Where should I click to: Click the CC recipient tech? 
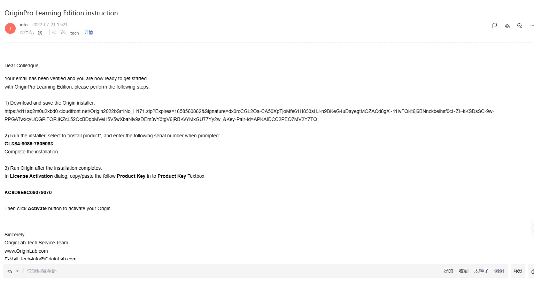pyautogui.click(x=75, y=33)
